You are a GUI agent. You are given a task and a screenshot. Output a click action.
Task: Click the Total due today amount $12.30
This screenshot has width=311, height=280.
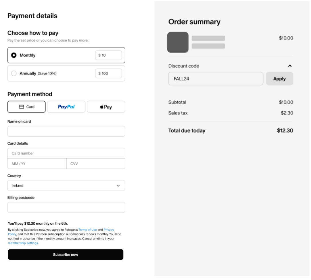click(285, 131)
